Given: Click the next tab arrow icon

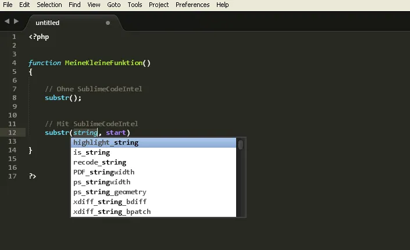Looking at the screenshot, I should click(x=16, y=21).
